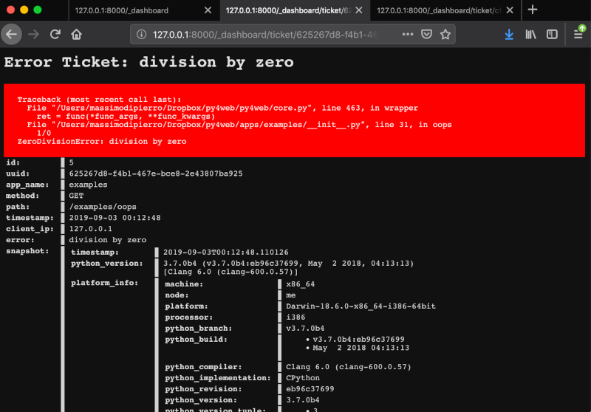This screenshot has width=591, height=412.
Task: Click the browser Back arrow button
Action: coord(12,35)
